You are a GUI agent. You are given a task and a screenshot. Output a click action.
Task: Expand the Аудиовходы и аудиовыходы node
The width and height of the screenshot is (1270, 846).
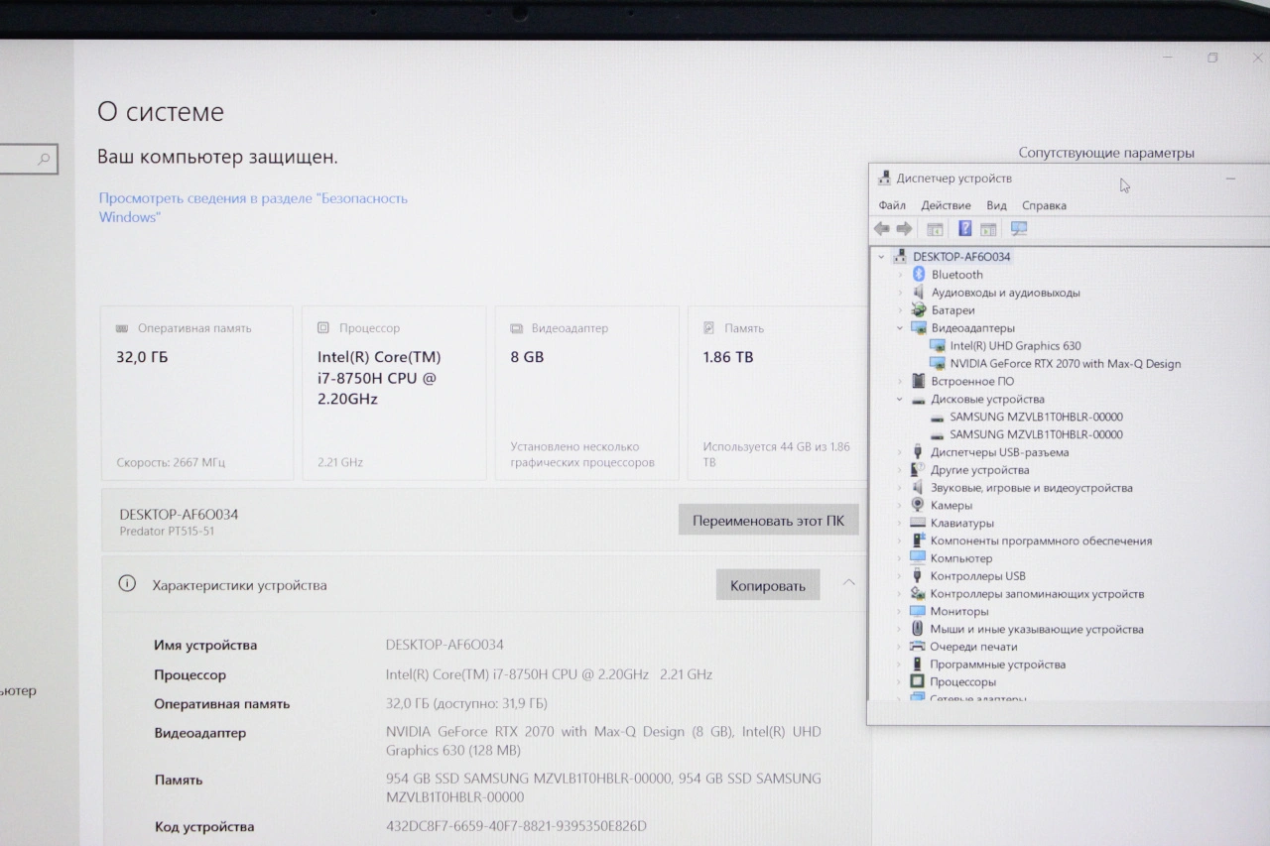(900, 293)
